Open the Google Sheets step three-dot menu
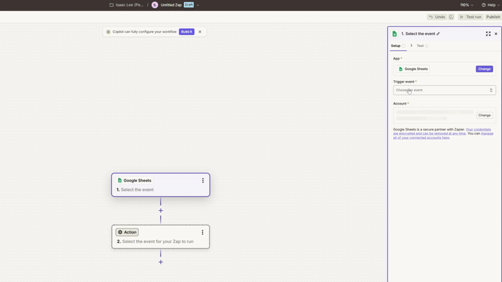 [x=203, y=180]
